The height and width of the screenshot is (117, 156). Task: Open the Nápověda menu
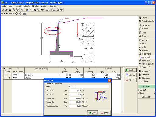click(53, 6)
